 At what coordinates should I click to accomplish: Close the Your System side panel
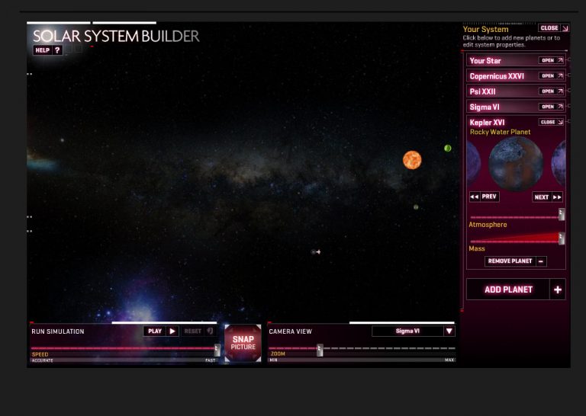[x=553, y=28]
